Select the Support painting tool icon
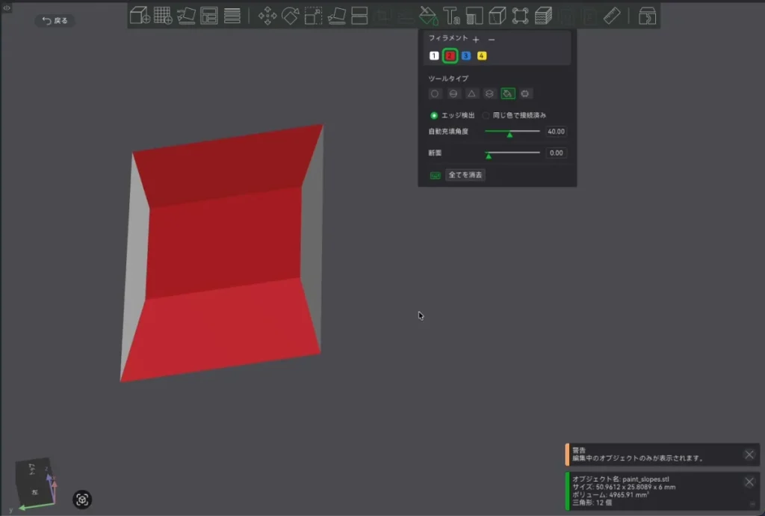The image size is (765, 516). 474,16
